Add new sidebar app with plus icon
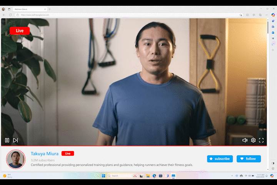 pyautogui.click(x=273, y=50)
